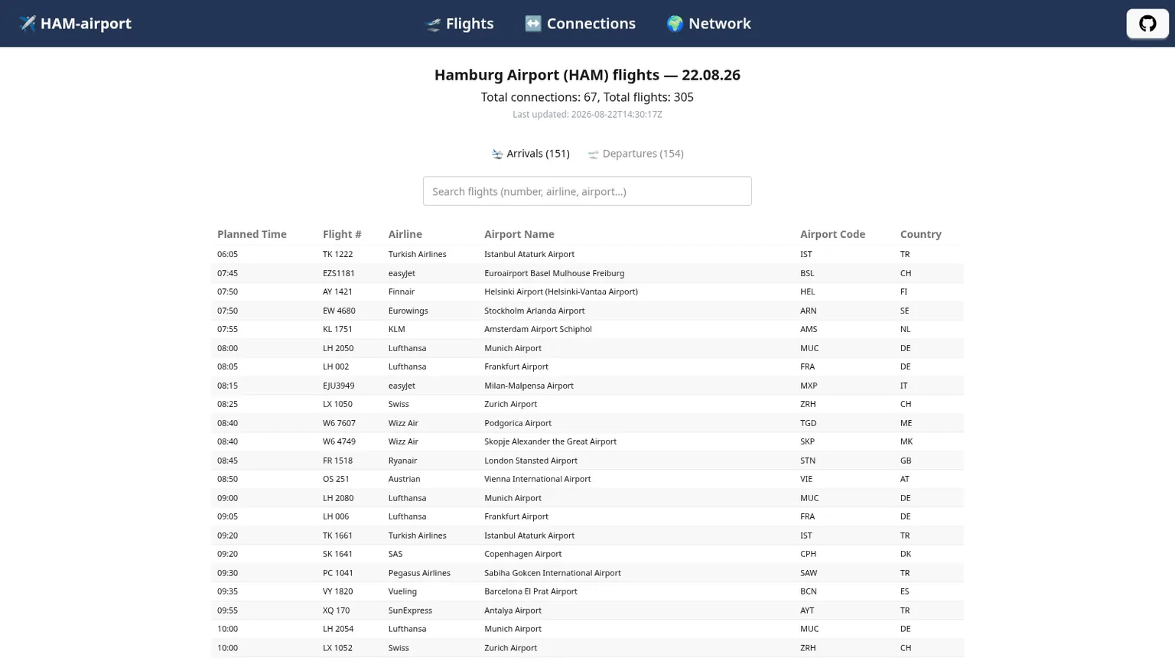
Task: Click Euroairport Basel Mulhouse Freiburg cell
Action: click(x=554, y=273)
